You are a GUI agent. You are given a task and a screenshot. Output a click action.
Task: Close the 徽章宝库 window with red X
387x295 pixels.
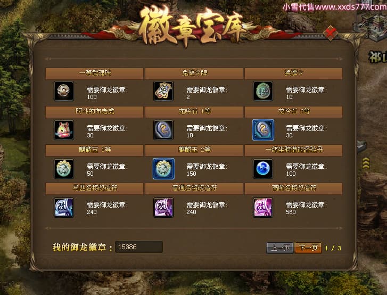pos(330,32)
